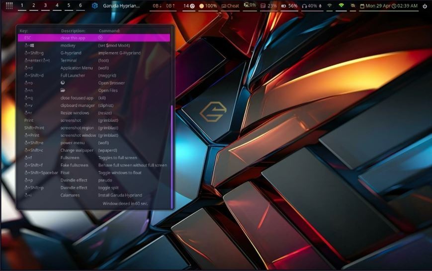Click the browser icon in Open Broswer row
Screen dimensions: 432x271
tap(63, 83)
